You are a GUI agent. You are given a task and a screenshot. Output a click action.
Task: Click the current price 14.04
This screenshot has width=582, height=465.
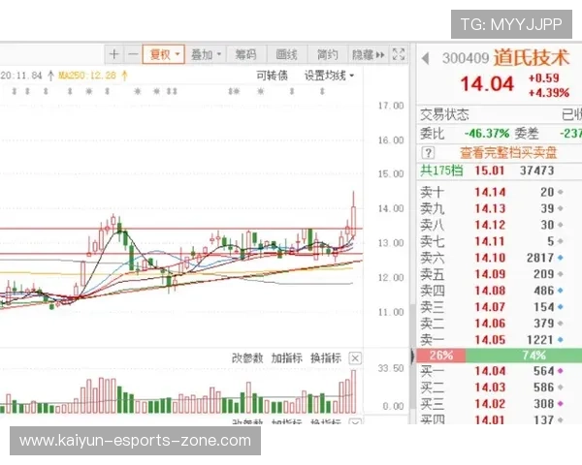[487, 84]
